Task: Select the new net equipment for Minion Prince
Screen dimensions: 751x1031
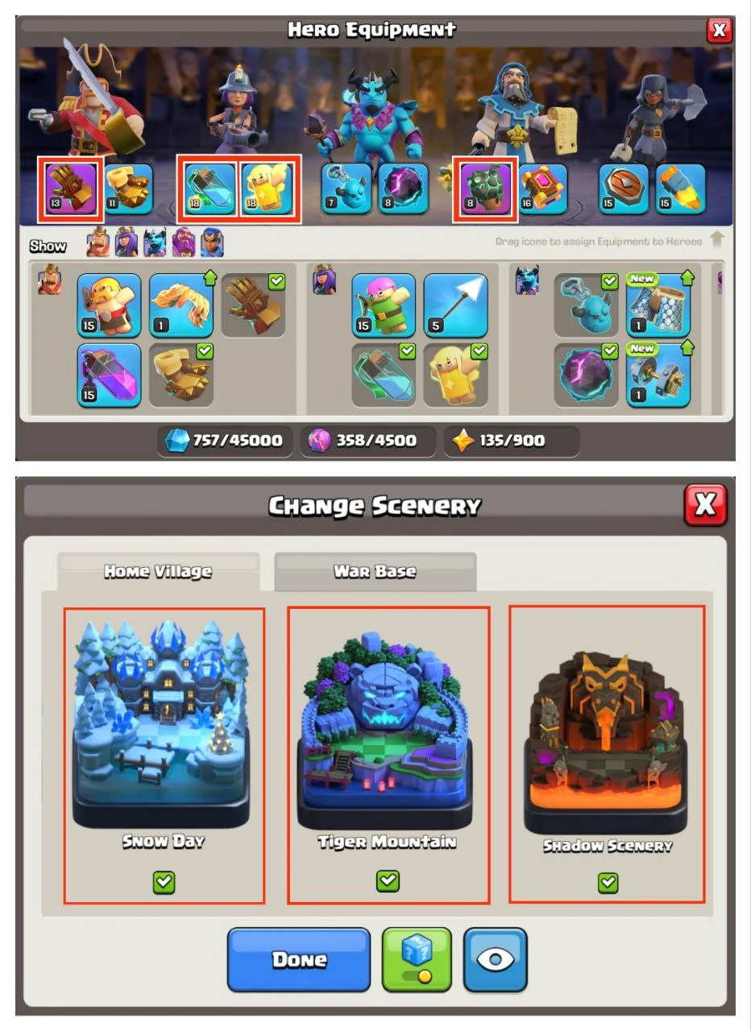Action: (x=658, y=305)
